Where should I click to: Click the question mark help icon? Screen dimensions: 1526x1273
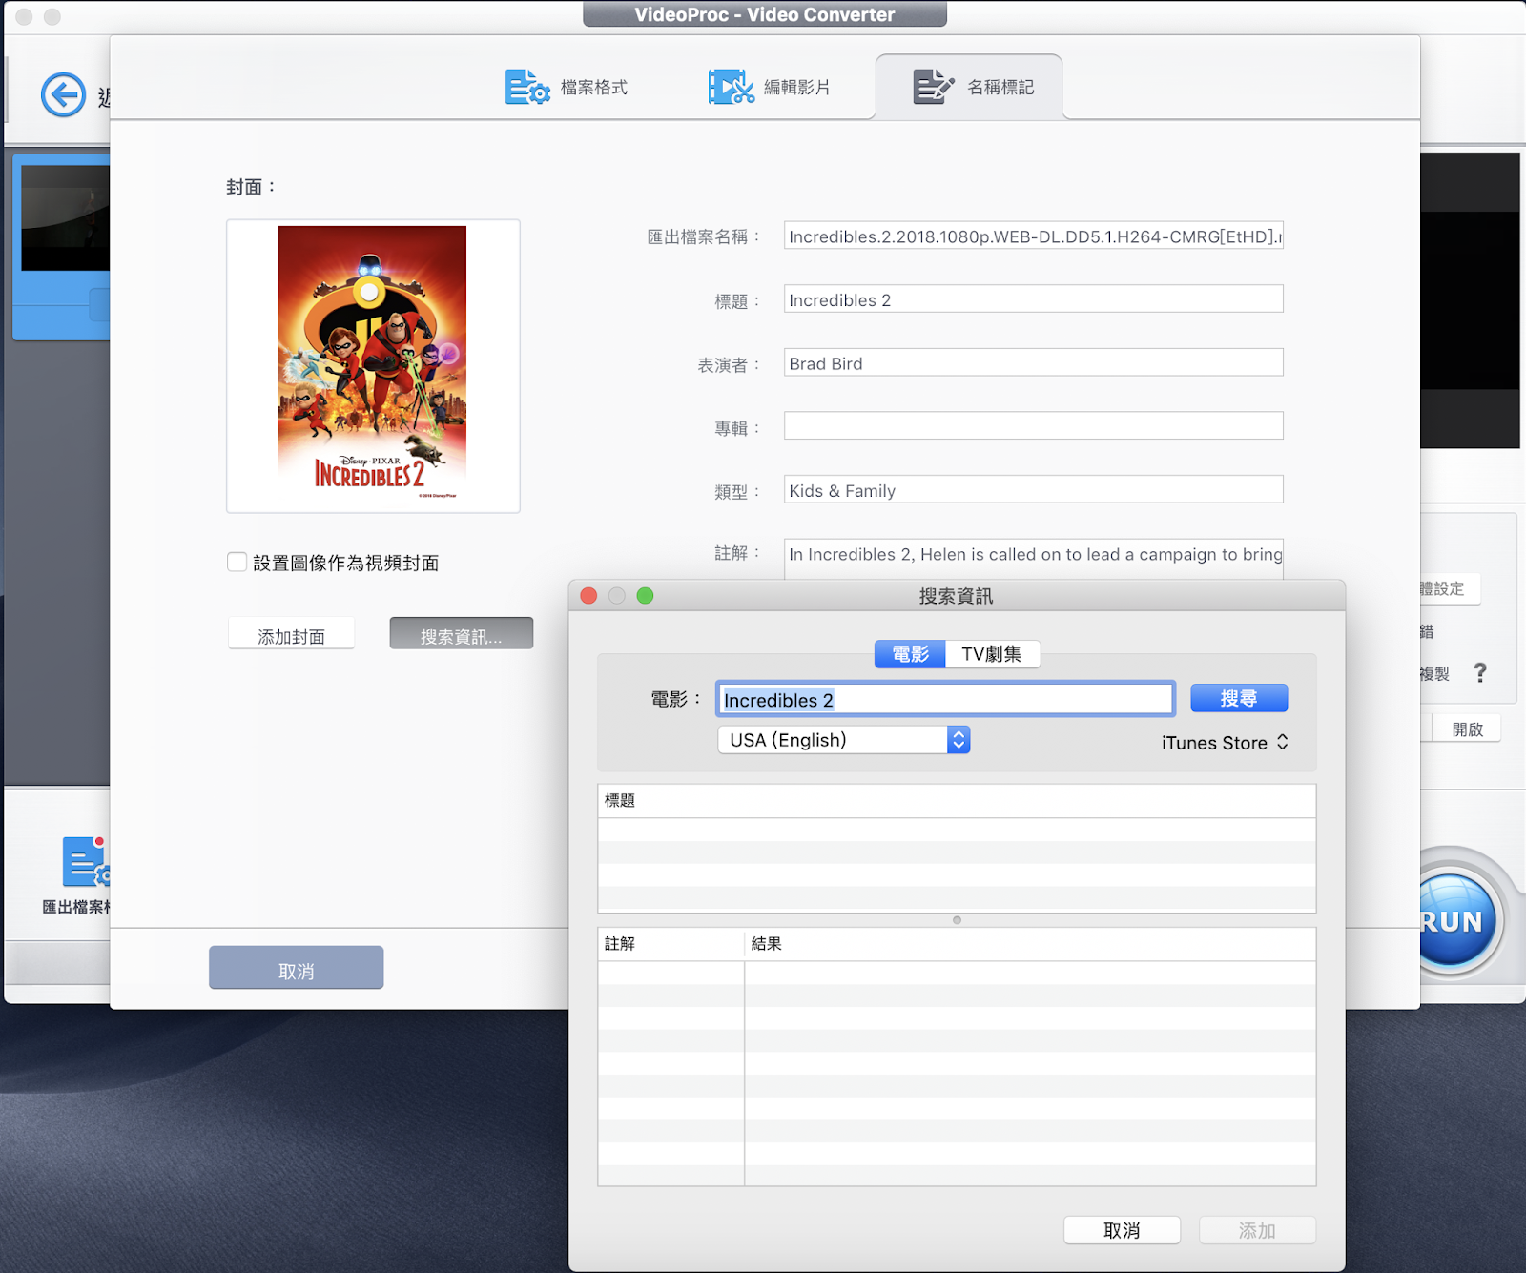point(1480,673)
